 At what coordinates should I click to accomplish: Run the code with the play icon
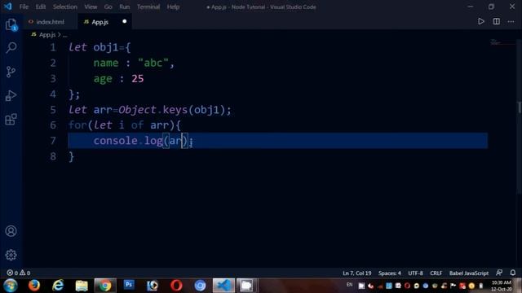click(480, 22)
